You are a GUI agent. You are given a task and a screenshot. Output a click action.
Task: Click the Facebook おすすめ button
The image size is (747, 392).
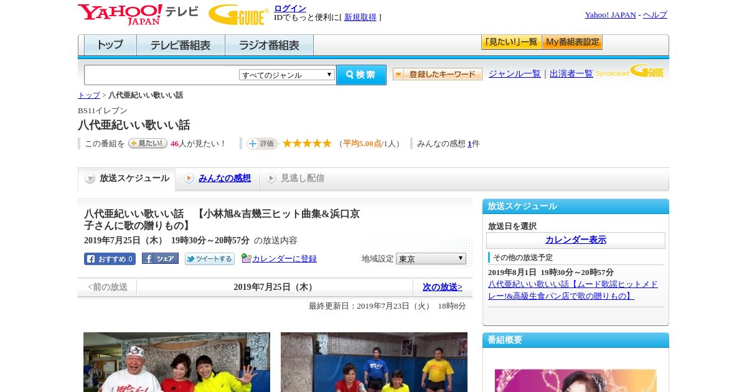pos(110,259)
